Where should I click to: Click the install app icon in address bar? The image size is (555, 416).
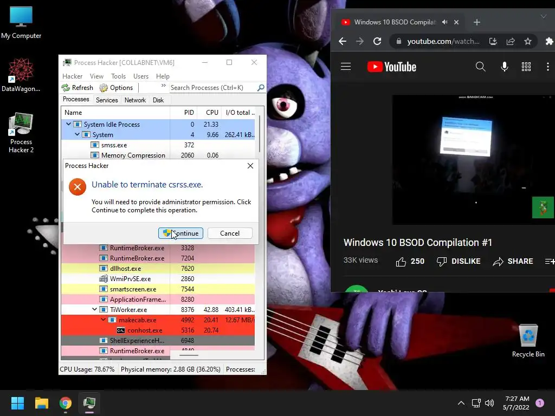[x=493, y=41]
